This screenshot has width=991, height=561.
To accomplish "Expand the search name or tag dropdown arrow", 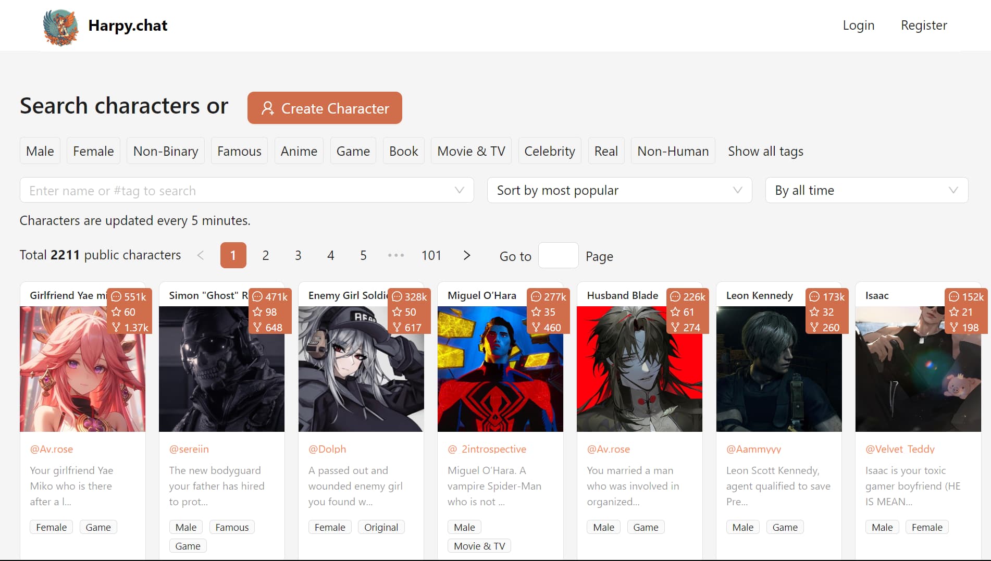I will [x=460, y=190].
